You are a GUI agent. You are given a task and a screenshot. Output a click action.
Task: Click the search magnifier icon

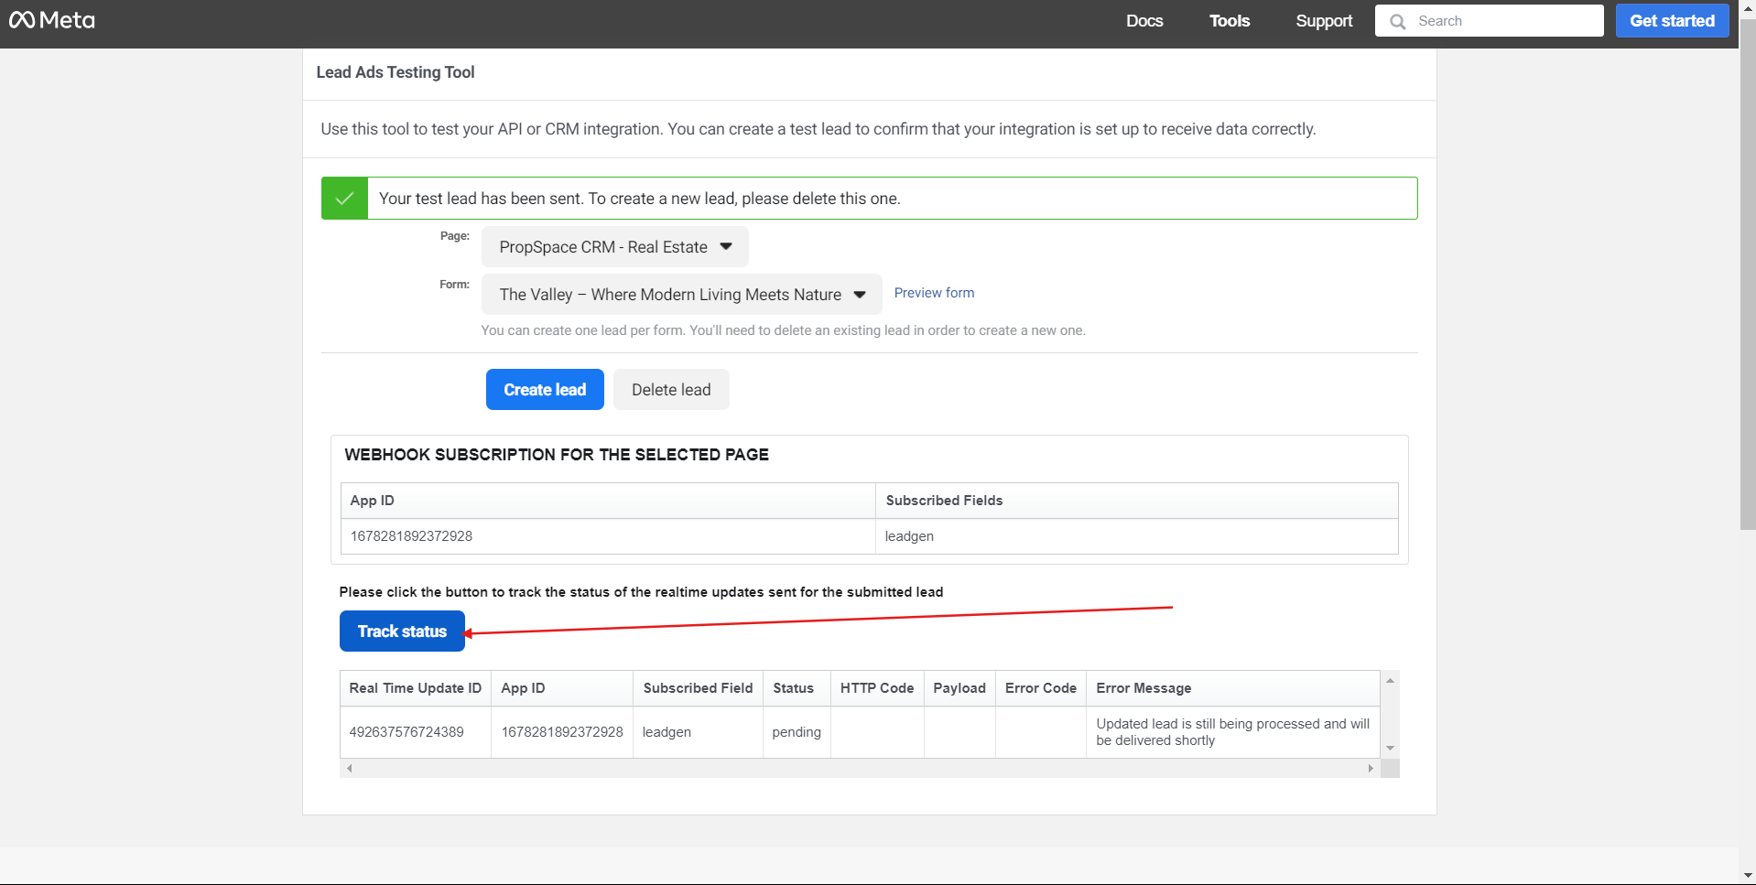tap(1397, 21)
